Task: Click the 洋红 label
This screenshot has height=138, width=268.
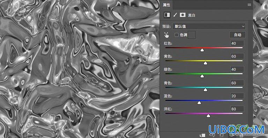Action: click(168, 109)
